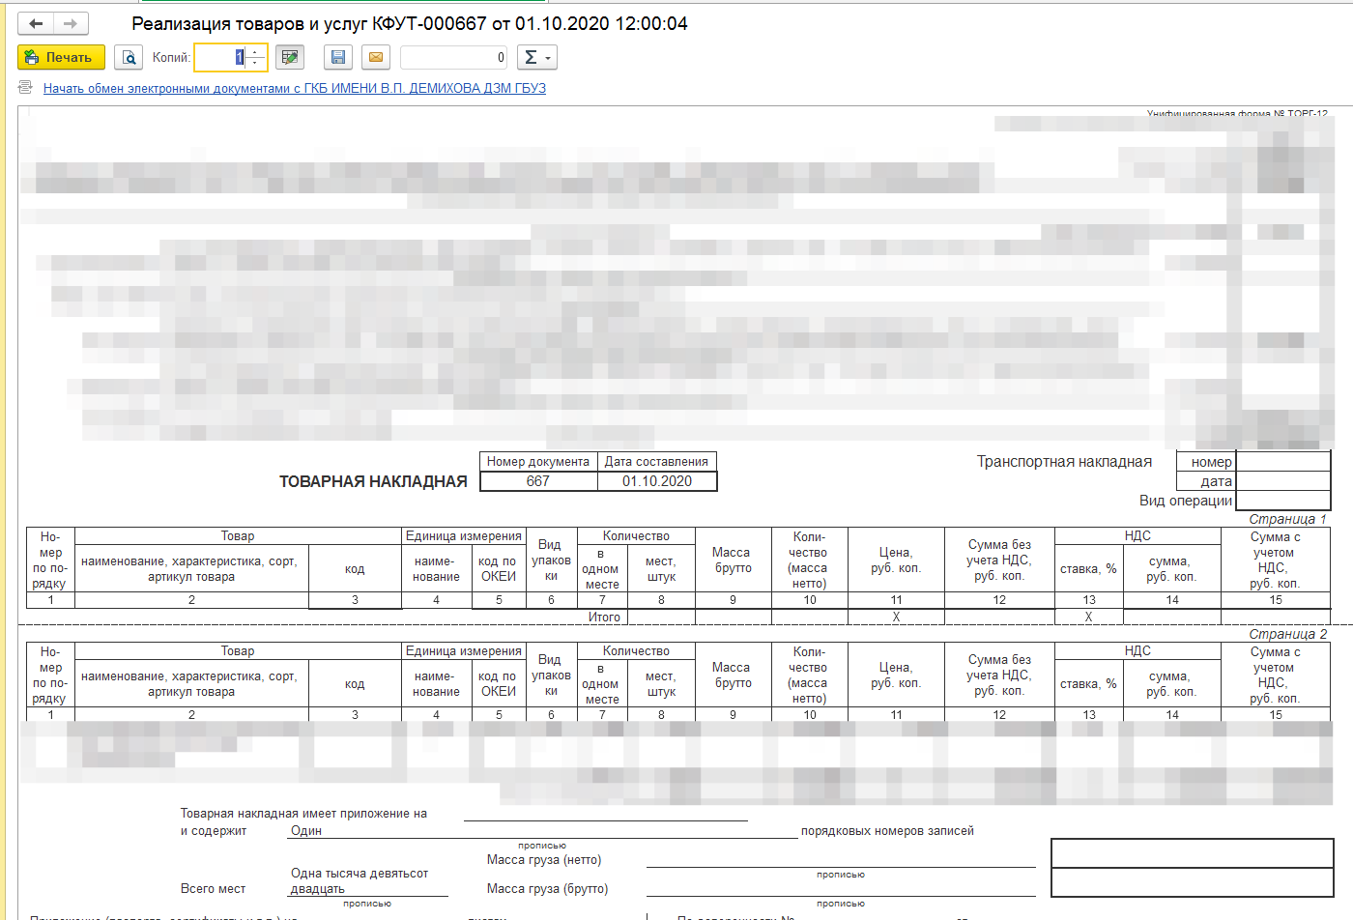Click the порядковых номеров записей text

[887, 830]
